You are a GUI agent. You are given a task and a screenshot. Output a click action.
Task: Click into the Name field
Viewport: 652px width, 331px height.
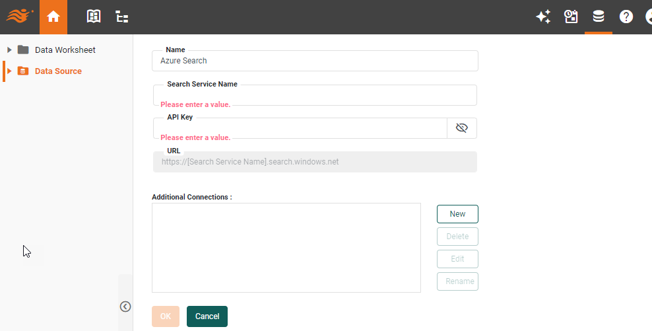click(315, 61)
